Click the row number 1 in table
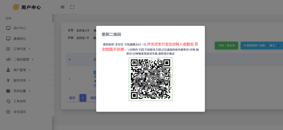283x130 pixels. coord(69,79)
